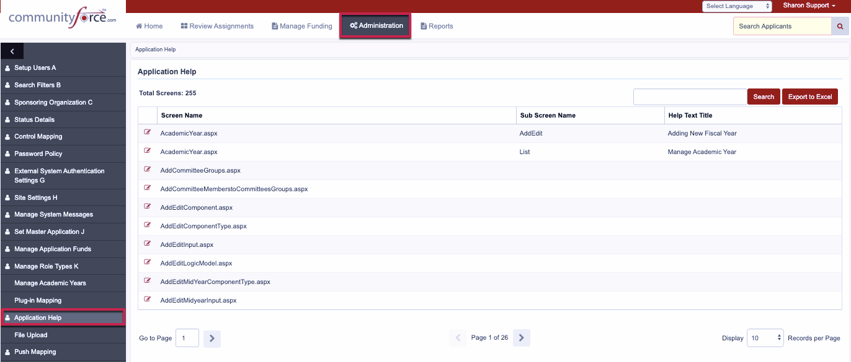Image resolution: width=851 pixels, height=362 pixels.
Task: Open Manage Funding in top navigation
Action: click(302, 26)
